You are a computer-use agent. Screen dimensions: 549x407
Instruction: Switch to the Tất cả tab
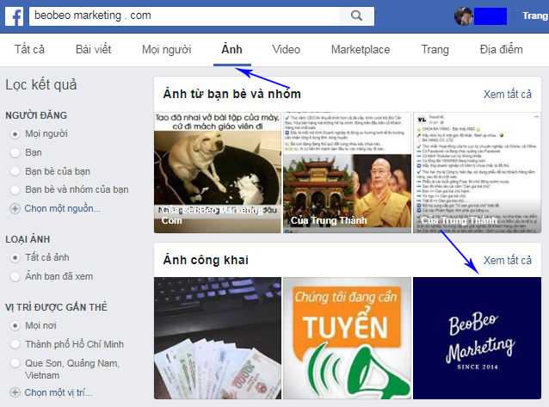[30, 49]
